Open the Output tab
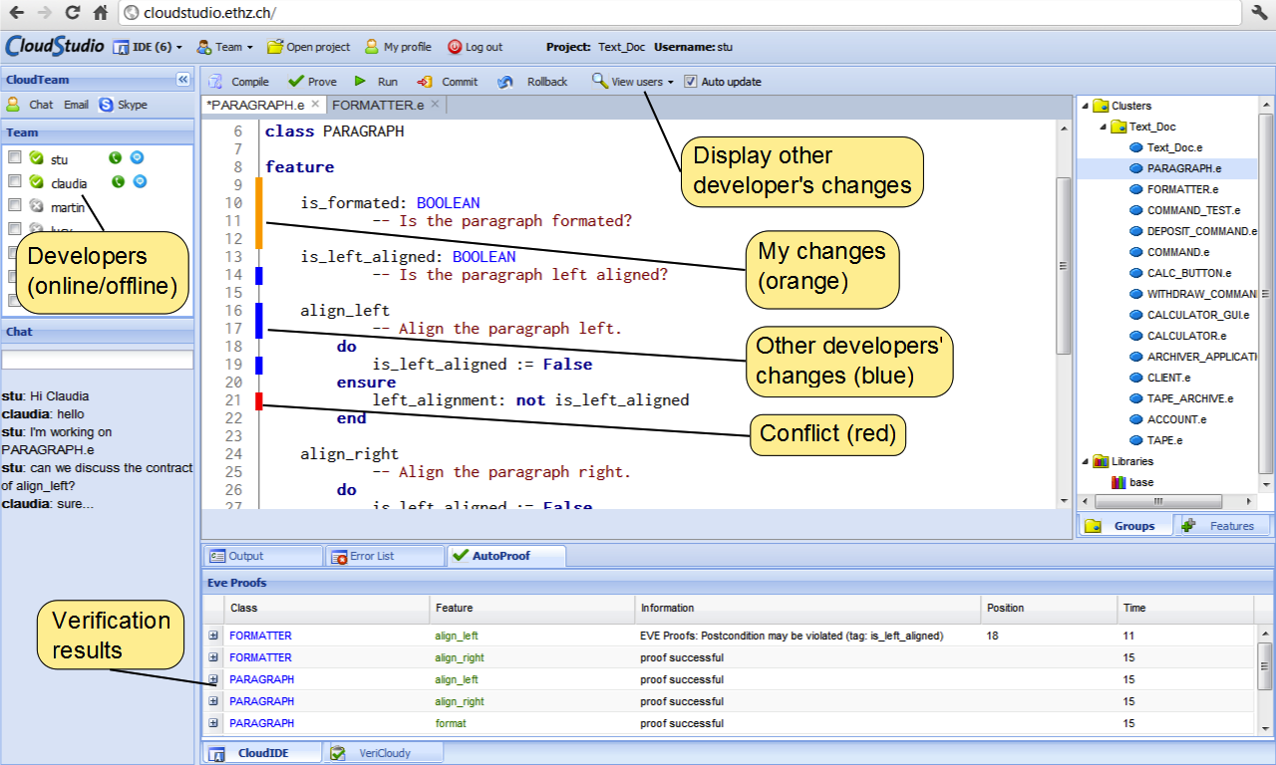 (264, 556)
